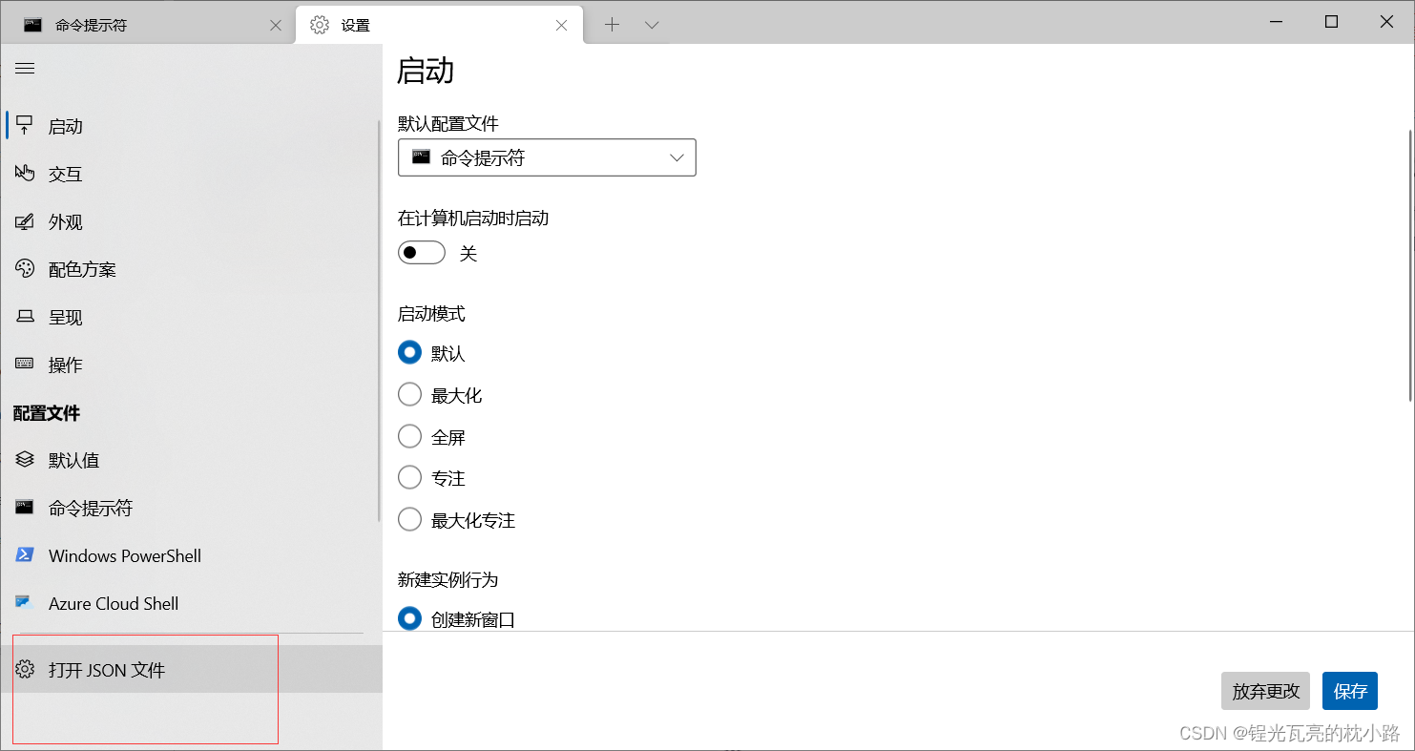
Task: Click the 交互 interaction hand icon
Action: [x=25, y=174]
